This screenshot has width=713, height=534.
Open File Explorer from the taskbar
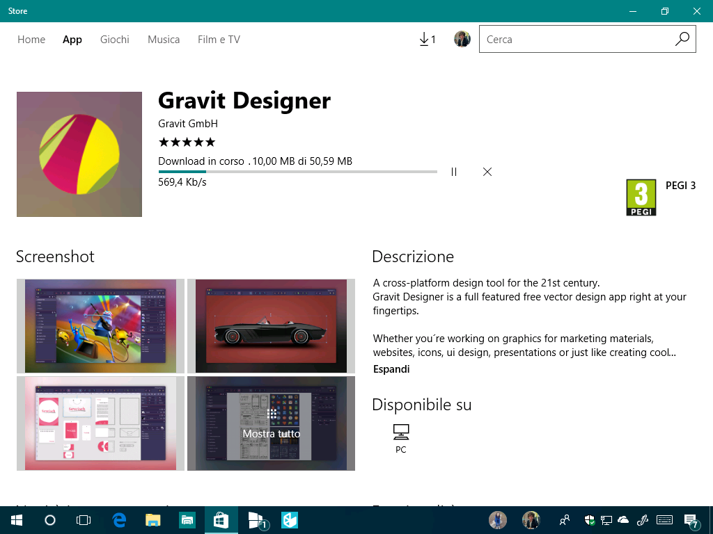[x=153, y=520]
